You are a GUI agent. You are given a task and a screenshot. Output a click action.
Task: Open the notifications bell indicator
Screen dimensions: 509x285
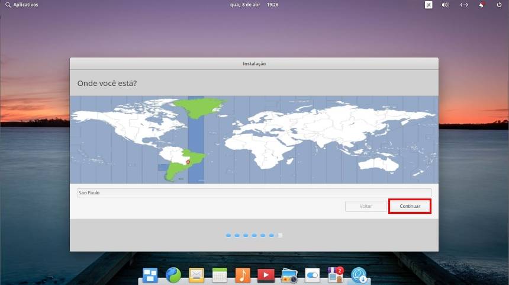(x=482, y=5)
